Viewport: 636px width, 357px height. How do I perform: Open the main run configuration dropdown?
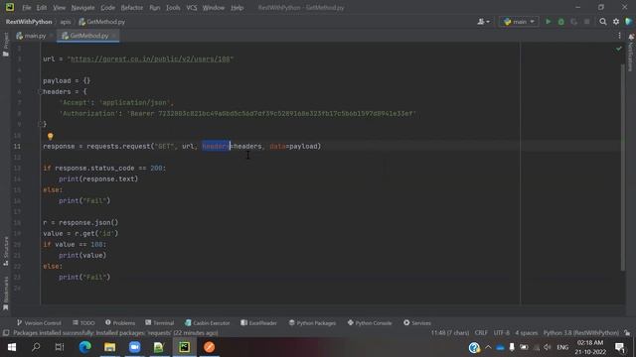tap(519, 22)
